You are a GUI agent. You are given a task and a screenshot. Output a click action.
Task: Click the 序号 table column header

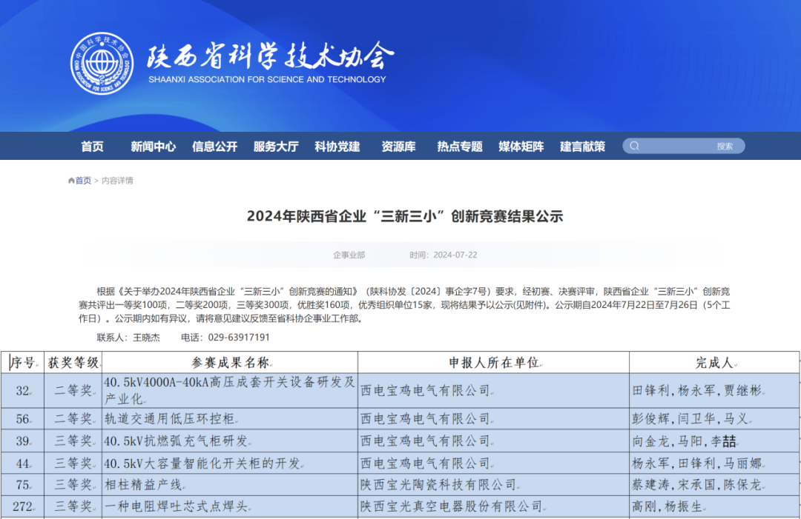(23, 363)
